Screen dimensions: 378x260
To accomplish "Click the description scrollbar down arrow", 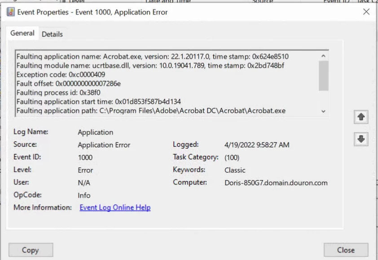I will pos(323,111).
